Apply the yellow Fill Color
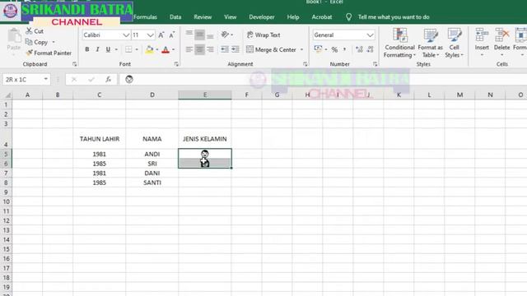The image size is (527, 296). click(x=149, y=49)
